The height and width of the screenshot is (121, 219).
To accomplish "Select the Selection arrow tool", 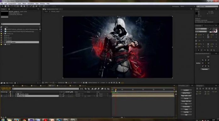I will tap(3, 6).
